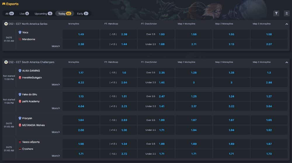This screenshot has height=163, width=292.
Task: Bet HereWeGoAgain moneyline at 4.22
Action: pyautogui.click(x=81, y=83)
